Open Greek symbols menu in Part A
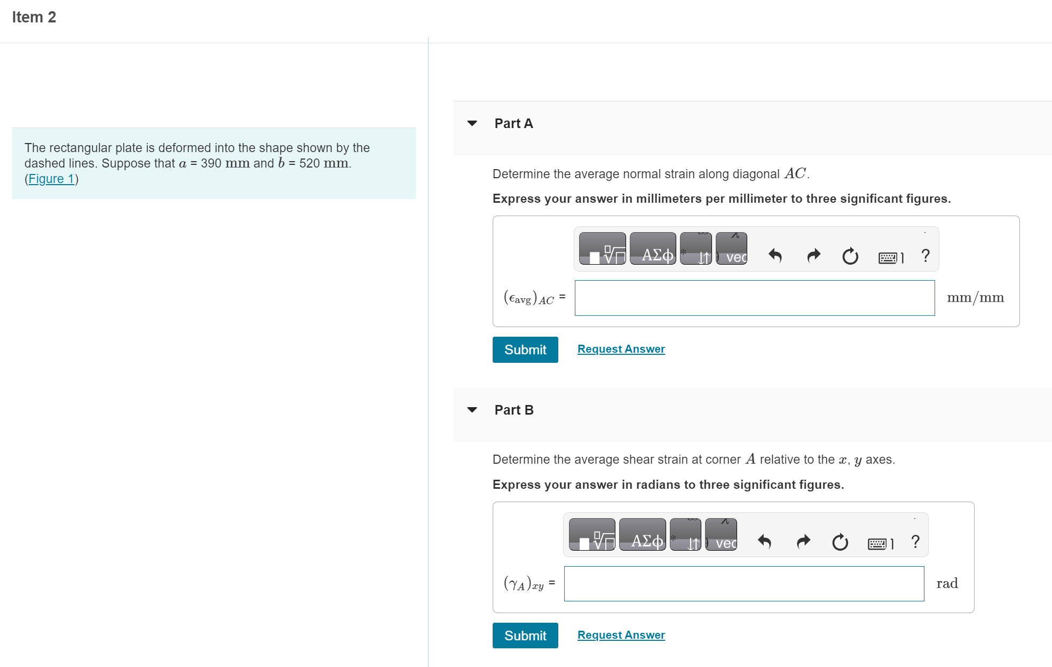1052x667 pixels. point(652,249)
